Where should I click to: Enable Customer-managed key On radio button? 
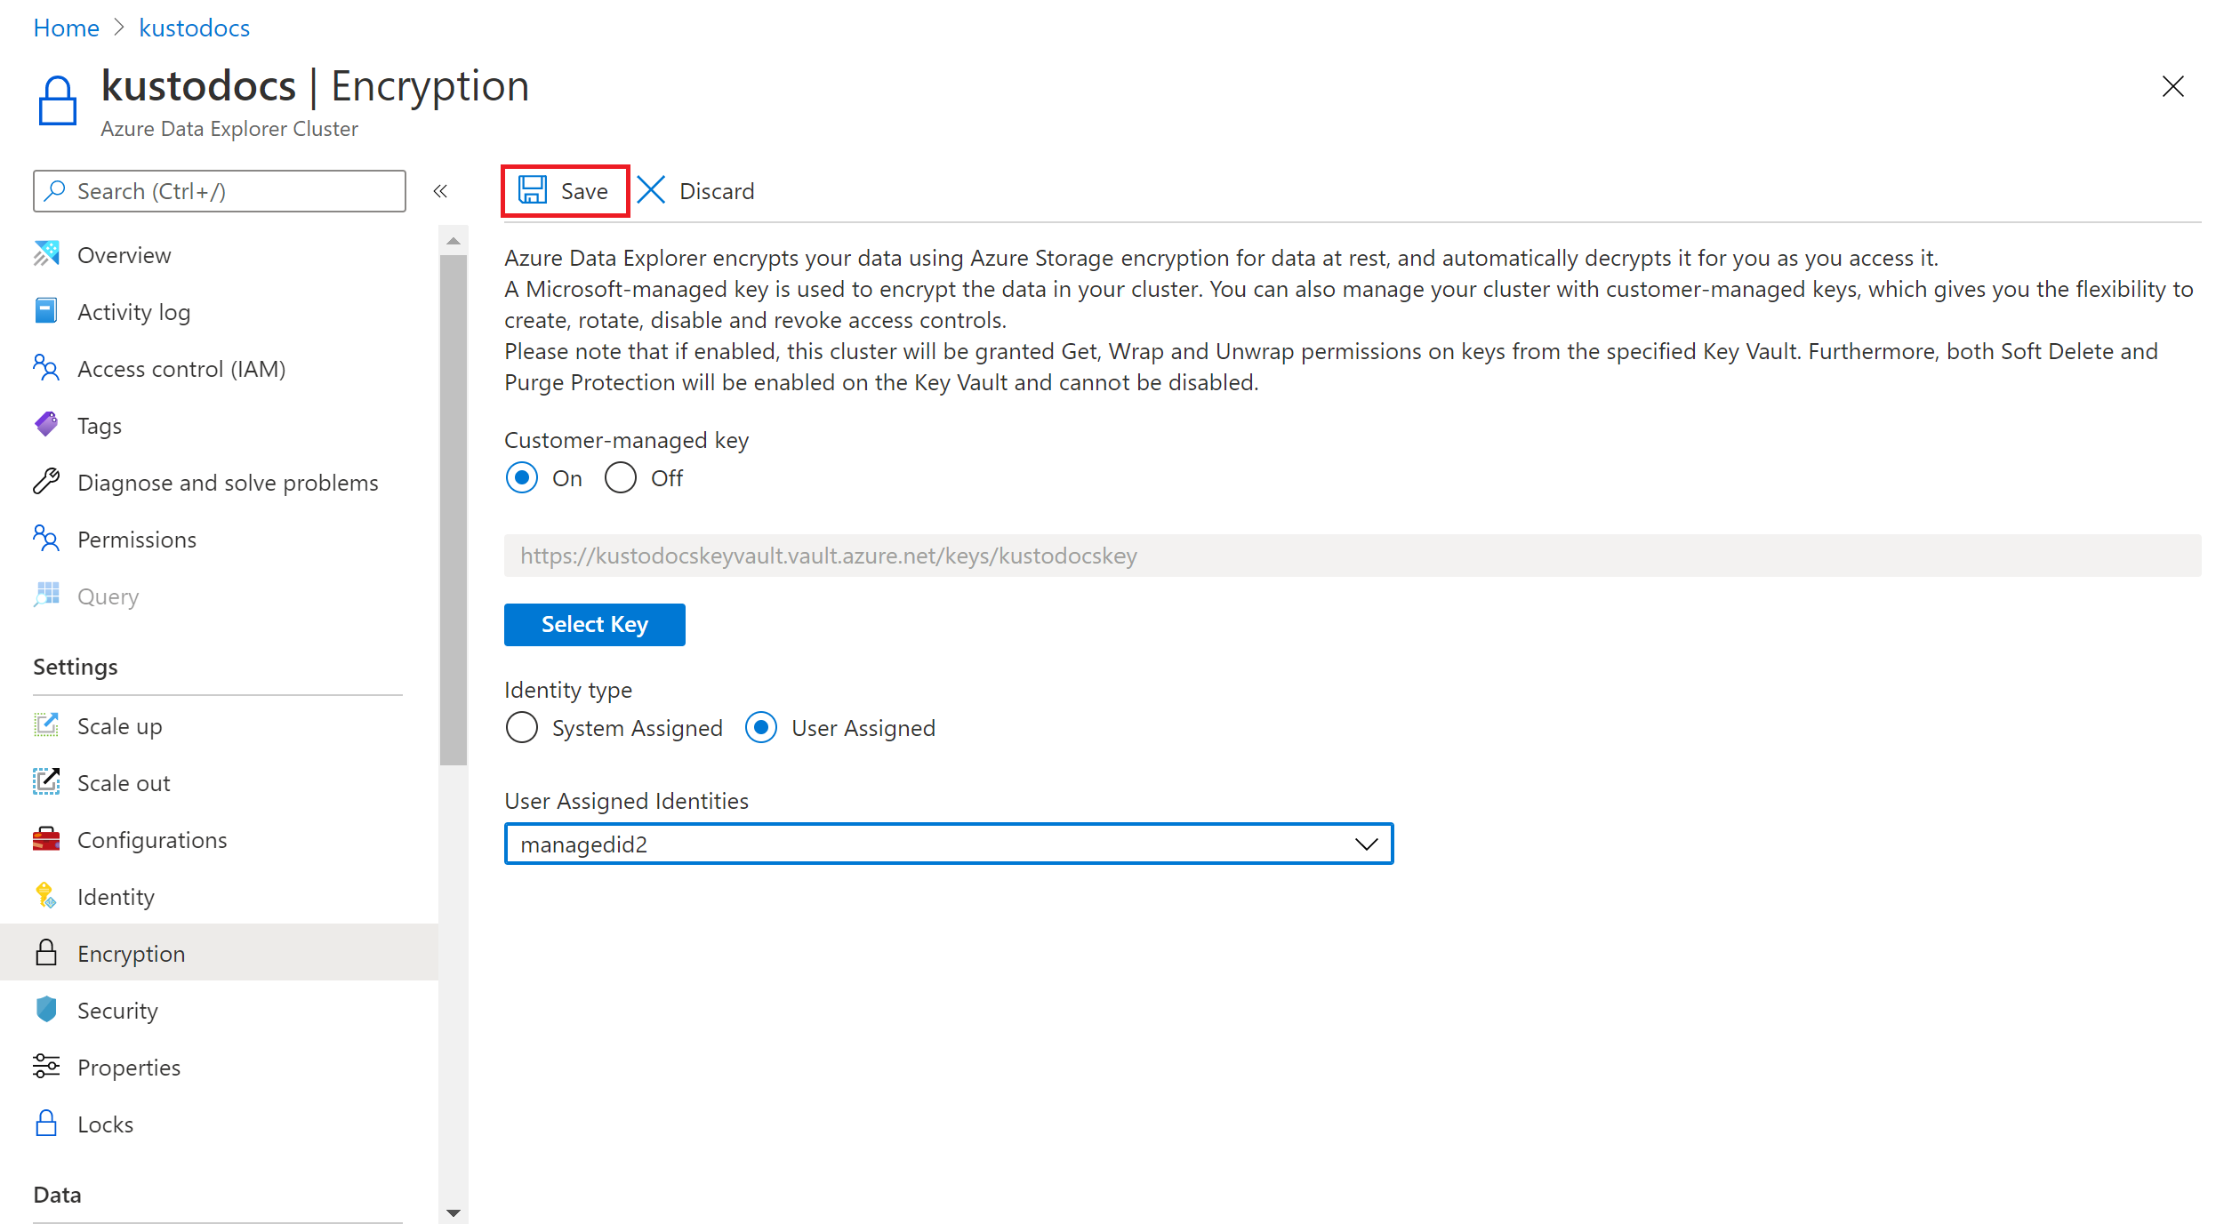(523, 478)
